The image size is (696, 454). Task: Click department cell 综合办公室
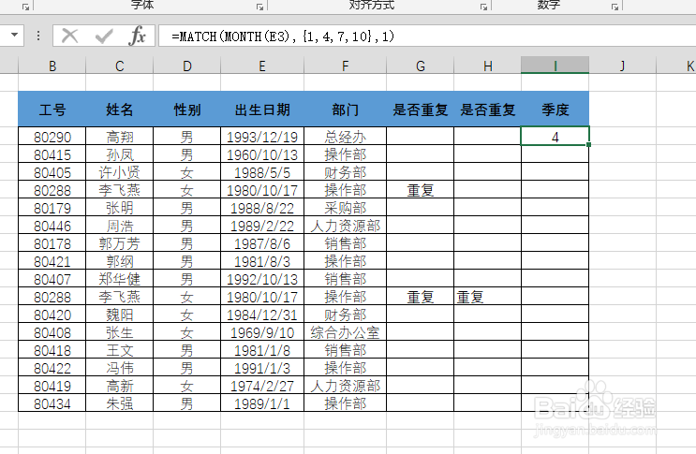coord(346,332)
